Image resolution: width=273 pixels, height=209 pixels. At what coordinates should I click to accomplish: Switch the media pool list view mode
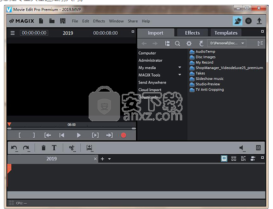(260, 43)
